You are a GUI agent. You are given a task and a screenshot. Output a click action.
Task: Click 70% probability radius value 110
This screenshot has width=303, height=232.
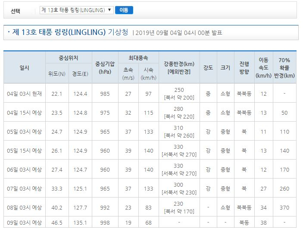pos(284,132)
